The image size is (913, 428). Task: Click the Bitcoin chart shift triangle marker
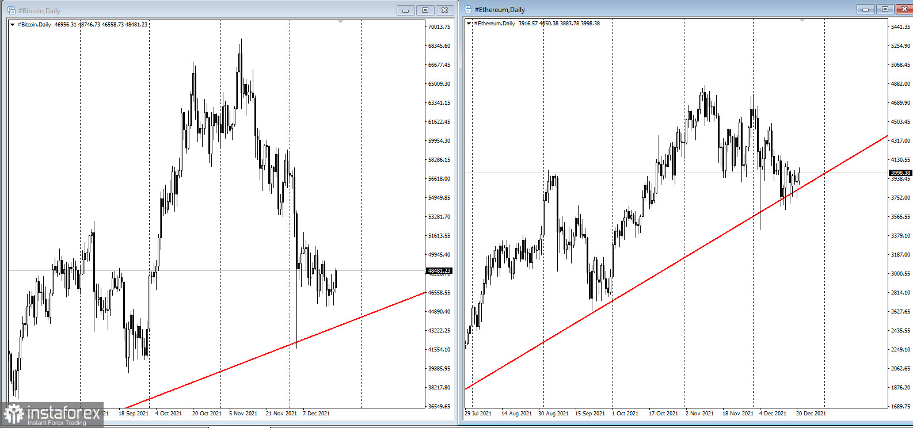click(x=340, y=22)
